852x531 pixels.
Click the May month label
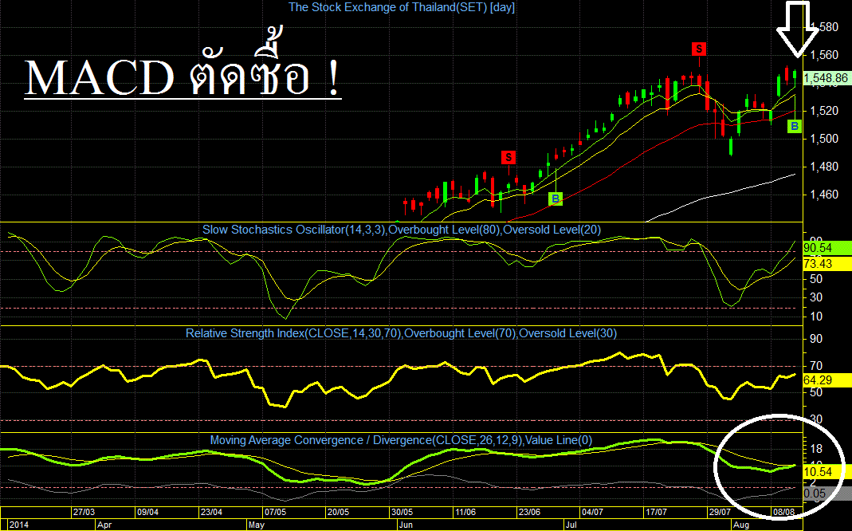pos(257,525)
